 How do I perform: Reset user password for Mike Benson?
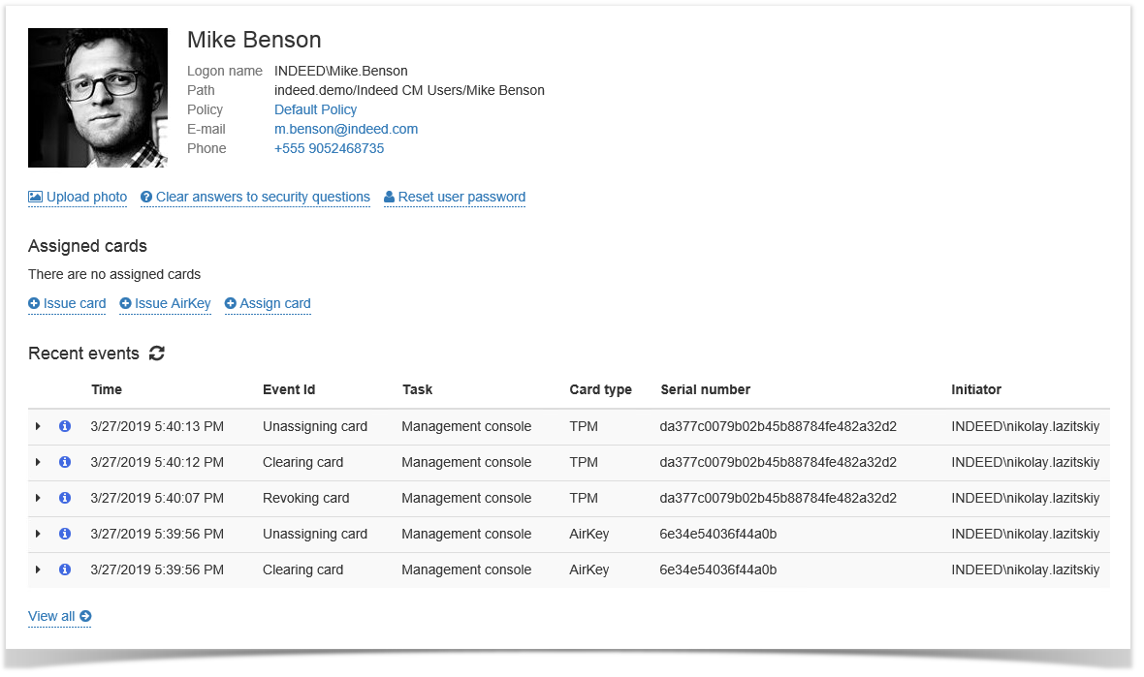click(455, 197)
